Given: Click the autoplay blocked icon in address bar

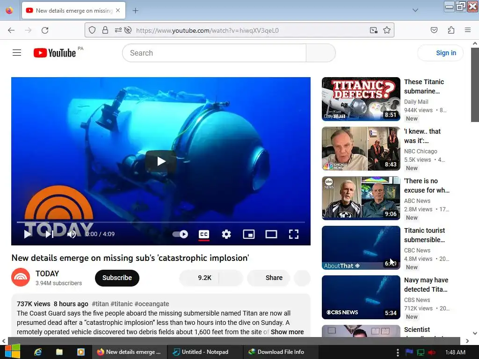Looking at the screenshot, I should pyautogui.click(x=128, y=30).
